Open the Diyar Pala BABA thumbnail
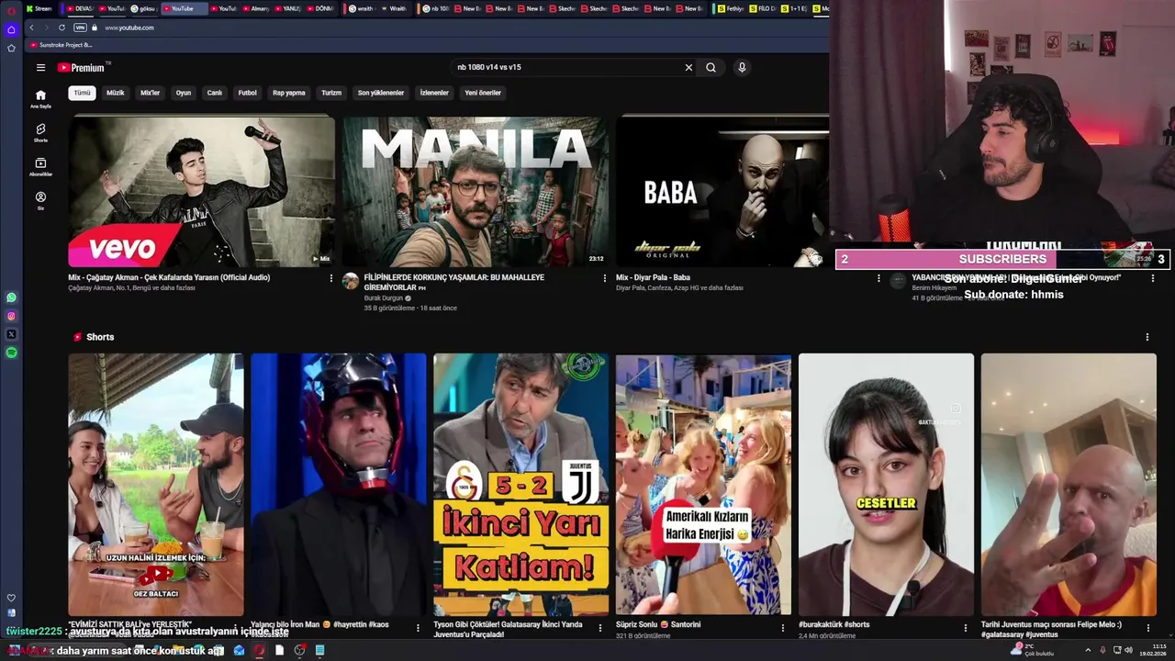 (722, 192)
